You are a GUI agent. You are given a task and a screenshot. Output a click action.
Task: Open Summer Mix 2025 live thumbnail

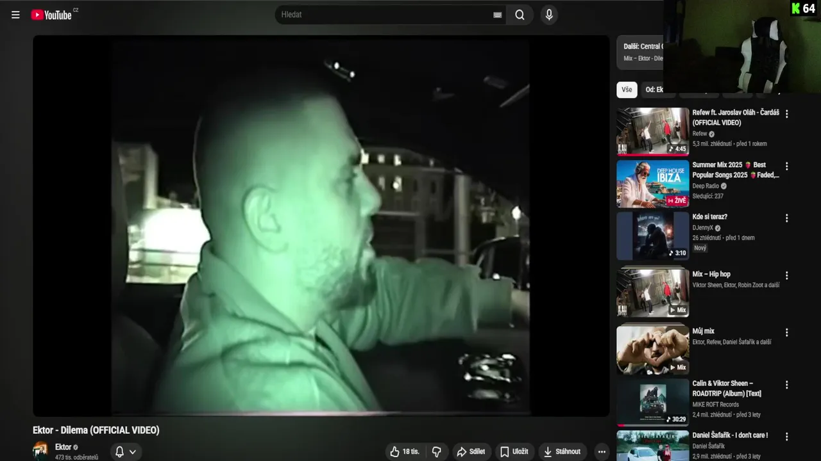[x=653, y=184]
